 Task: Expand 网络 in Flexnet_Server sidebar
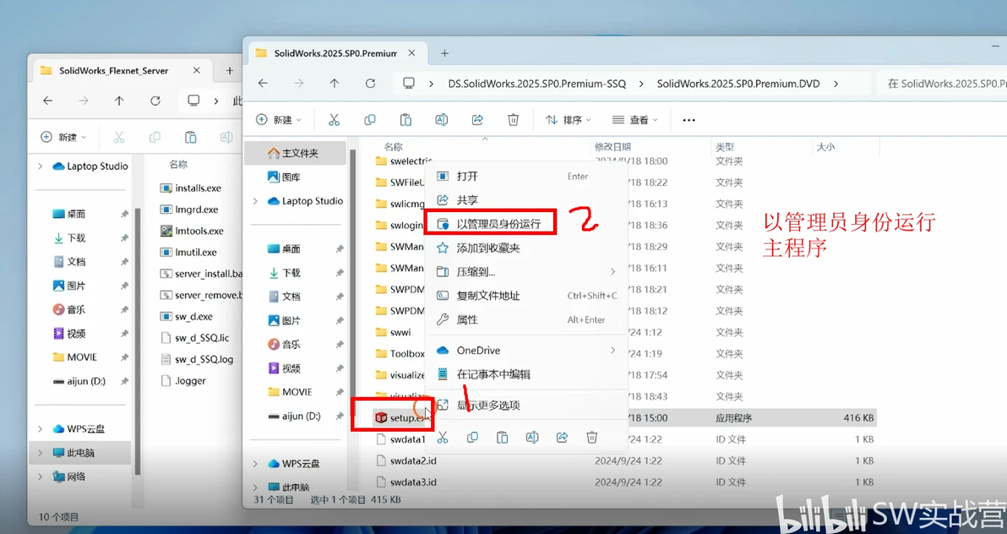click(41, 477)
